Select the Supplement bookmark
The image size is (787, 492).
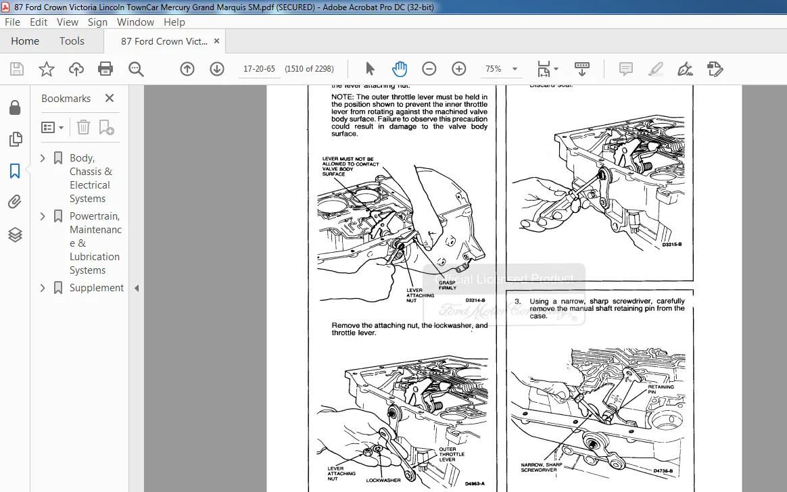click(97, 288)
